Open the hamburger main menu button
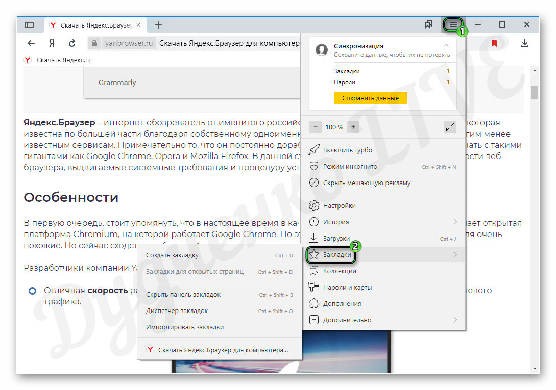556x390 pixels. click(453, 24)
